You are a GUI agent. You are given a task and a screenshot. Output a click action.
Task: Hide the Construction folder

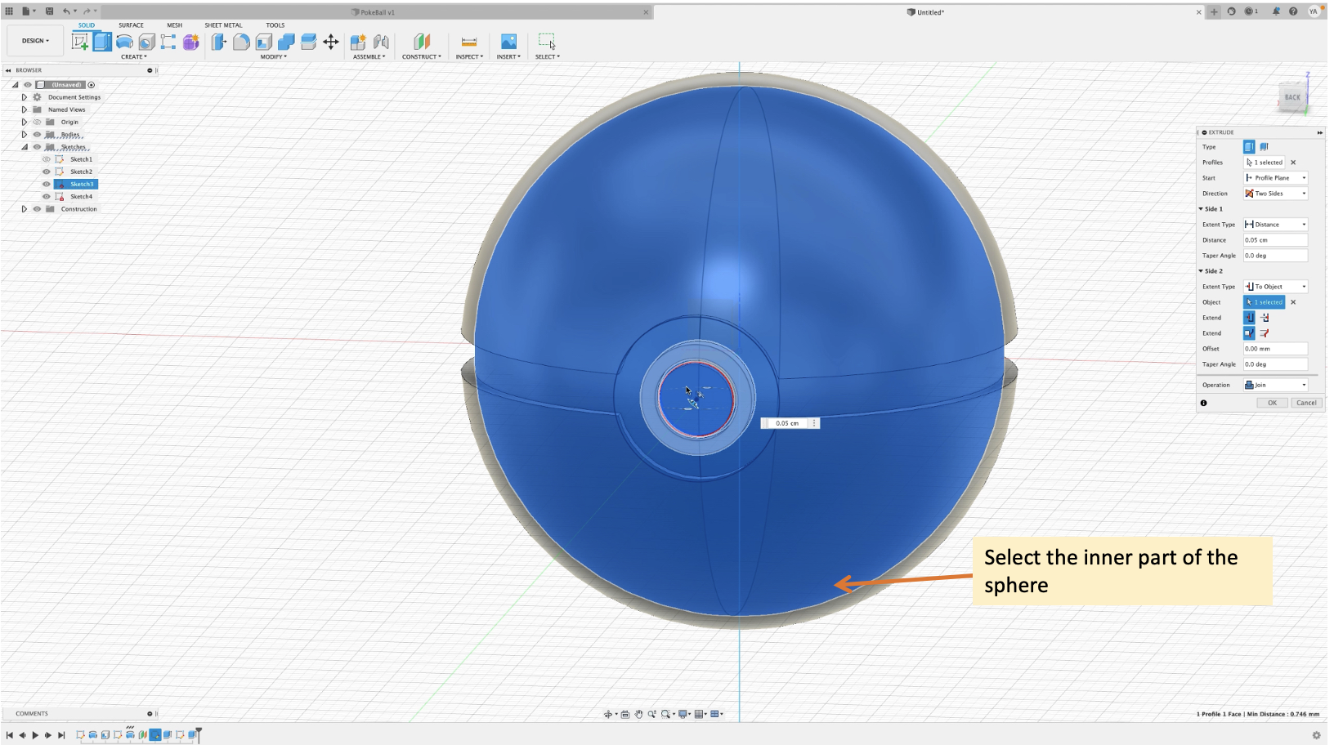pyautogui.click(x=37, y=209)
